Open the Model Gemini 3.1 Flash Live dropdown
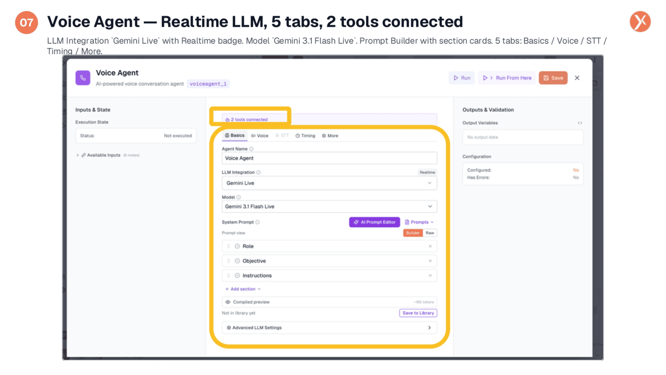Screen dimensions: 666x375 [329, 207]
